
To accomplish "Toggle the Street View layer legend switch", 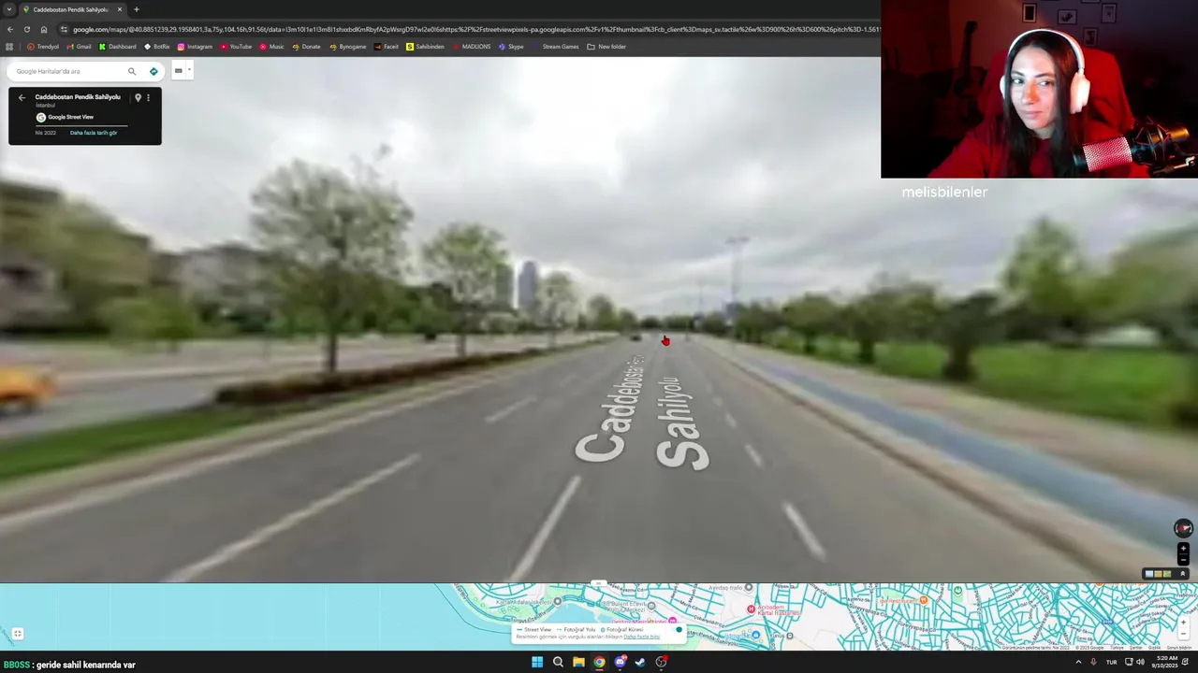I will (x=677, y=629).
